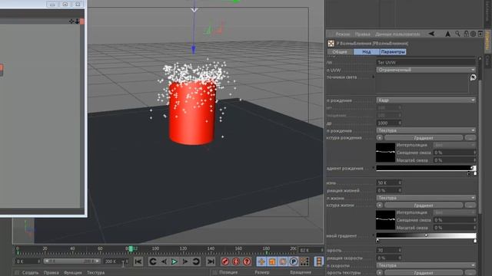This screenshot has width=492, height=276.
Task: Open the Attributes panel search magnifier
Action: pos(458,34)
